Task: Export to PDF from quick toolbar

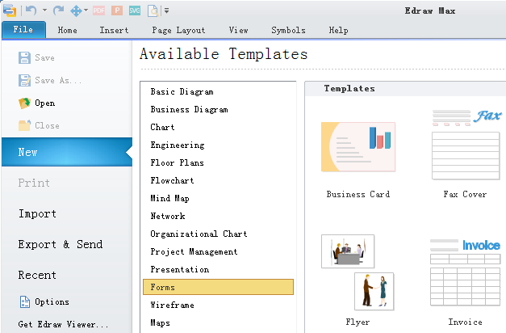Action: coord(98,11)
